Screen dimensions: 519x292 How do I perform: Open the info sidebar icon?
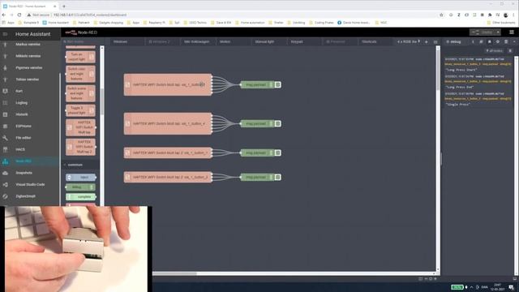[x=473, y=41]
